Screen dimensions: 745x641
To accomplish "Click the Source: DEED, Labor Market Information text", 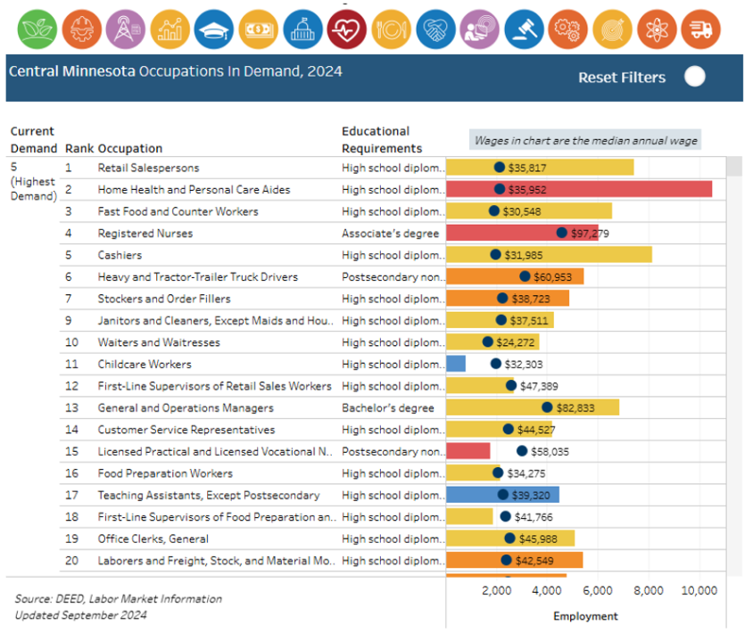I will (119, 599).
